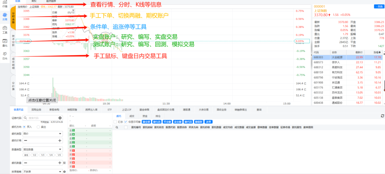Image resolution: width=385 pixels, height=174 pixels.
Task: Open the 工具 toolbox sidebar icon
Action: [5, 30]
